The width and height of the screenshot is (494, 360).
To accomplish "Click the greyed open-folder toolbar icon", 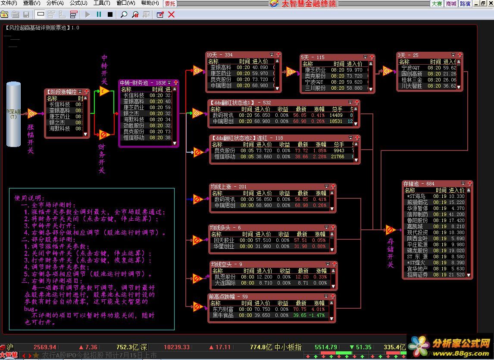I will pos(15,15).
